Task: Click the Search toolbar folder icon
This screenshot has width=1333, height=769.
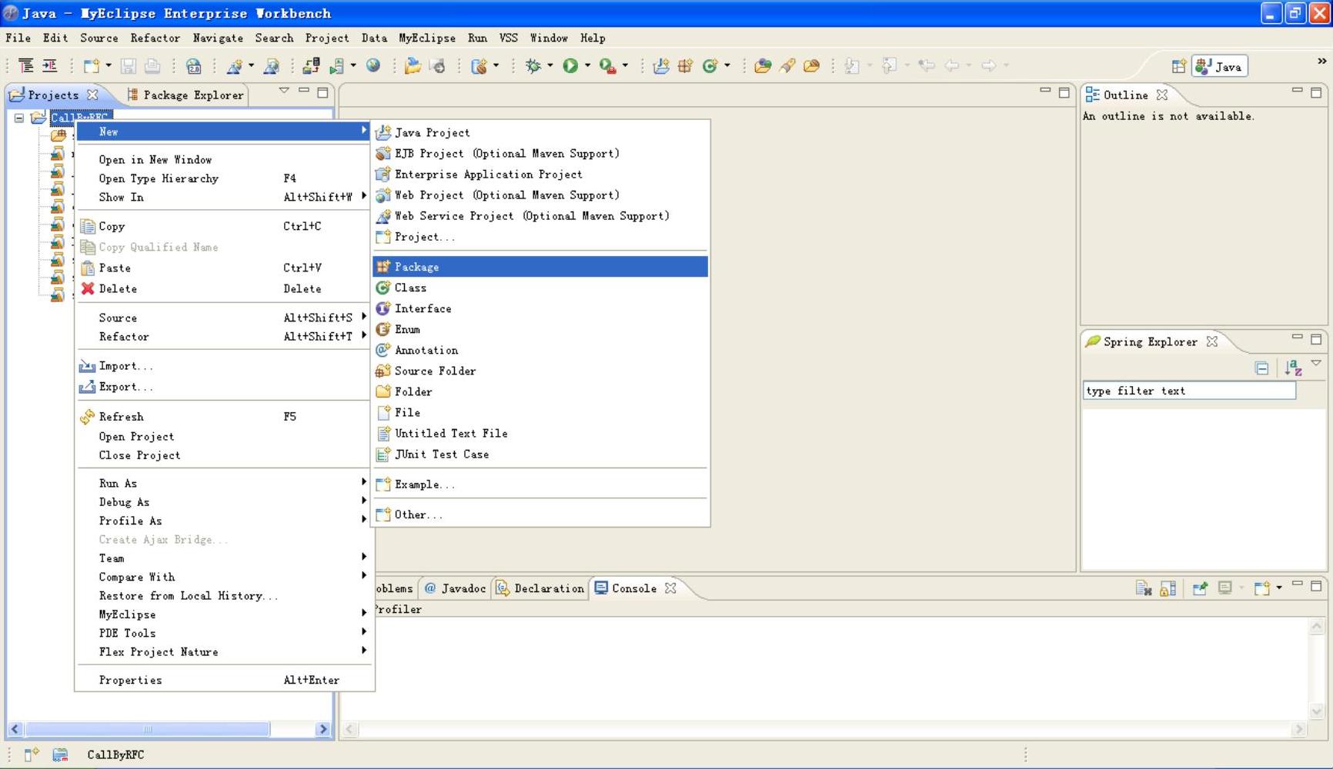Action: point(811,66)
